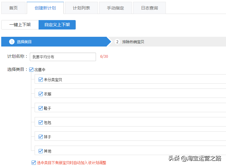Screen dimensions: 226x166
Task: Toggle the 袜子 category checkbox
Action: [x=41, y=137]
